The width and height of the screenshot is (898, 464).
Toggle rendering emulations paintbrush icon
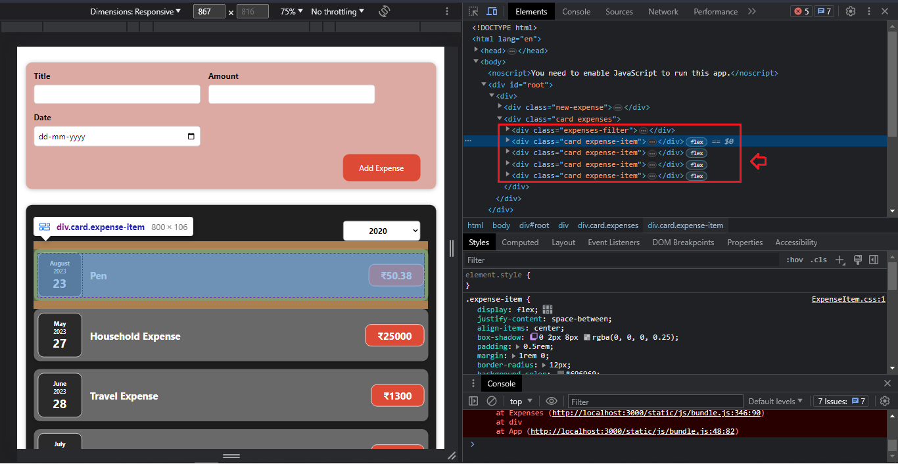point(857,260)
